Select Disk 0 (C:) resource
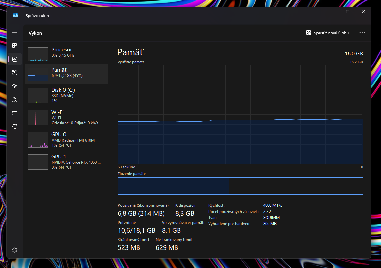The width and height of the screenshot is (381, 268). [66, 95]
